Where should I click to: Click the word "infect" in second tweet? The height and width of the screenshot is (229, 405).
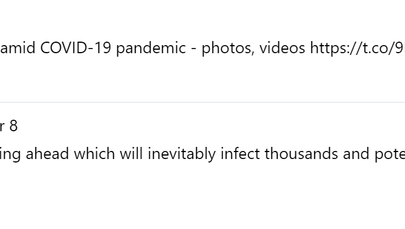coord(240,154)
